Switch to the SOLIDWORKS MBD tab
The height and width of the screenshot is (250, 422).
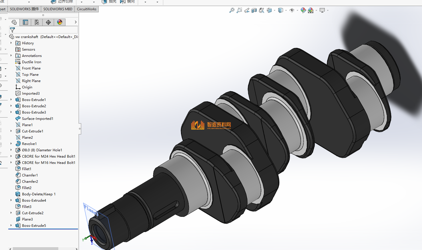[x=58, y=9]
